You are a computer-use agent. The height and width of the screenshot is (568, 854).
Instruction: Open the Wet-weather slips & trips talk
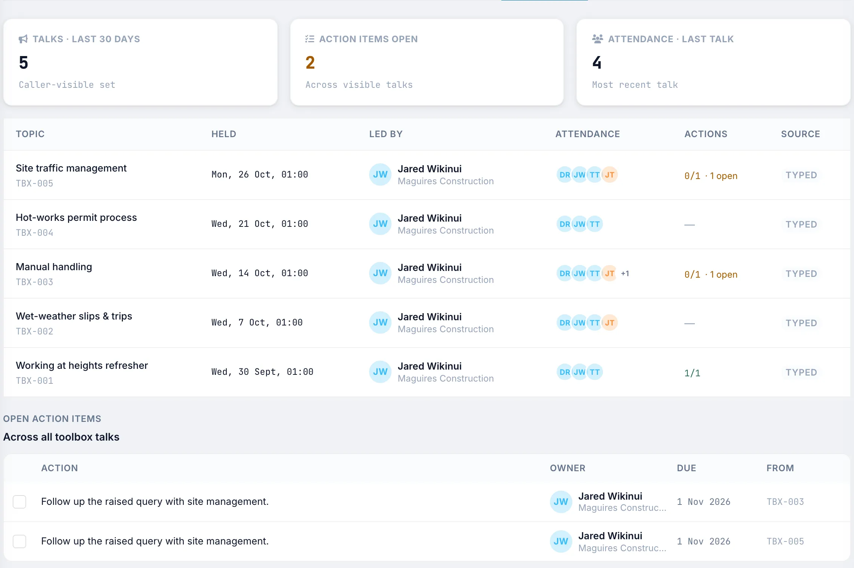[x=74, y=316]
